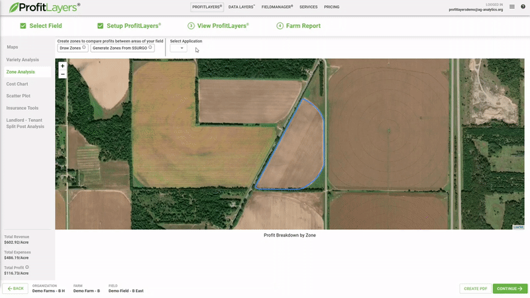Open DATA LAYERS top menu
Screen dimensions: 530x298
242,7
